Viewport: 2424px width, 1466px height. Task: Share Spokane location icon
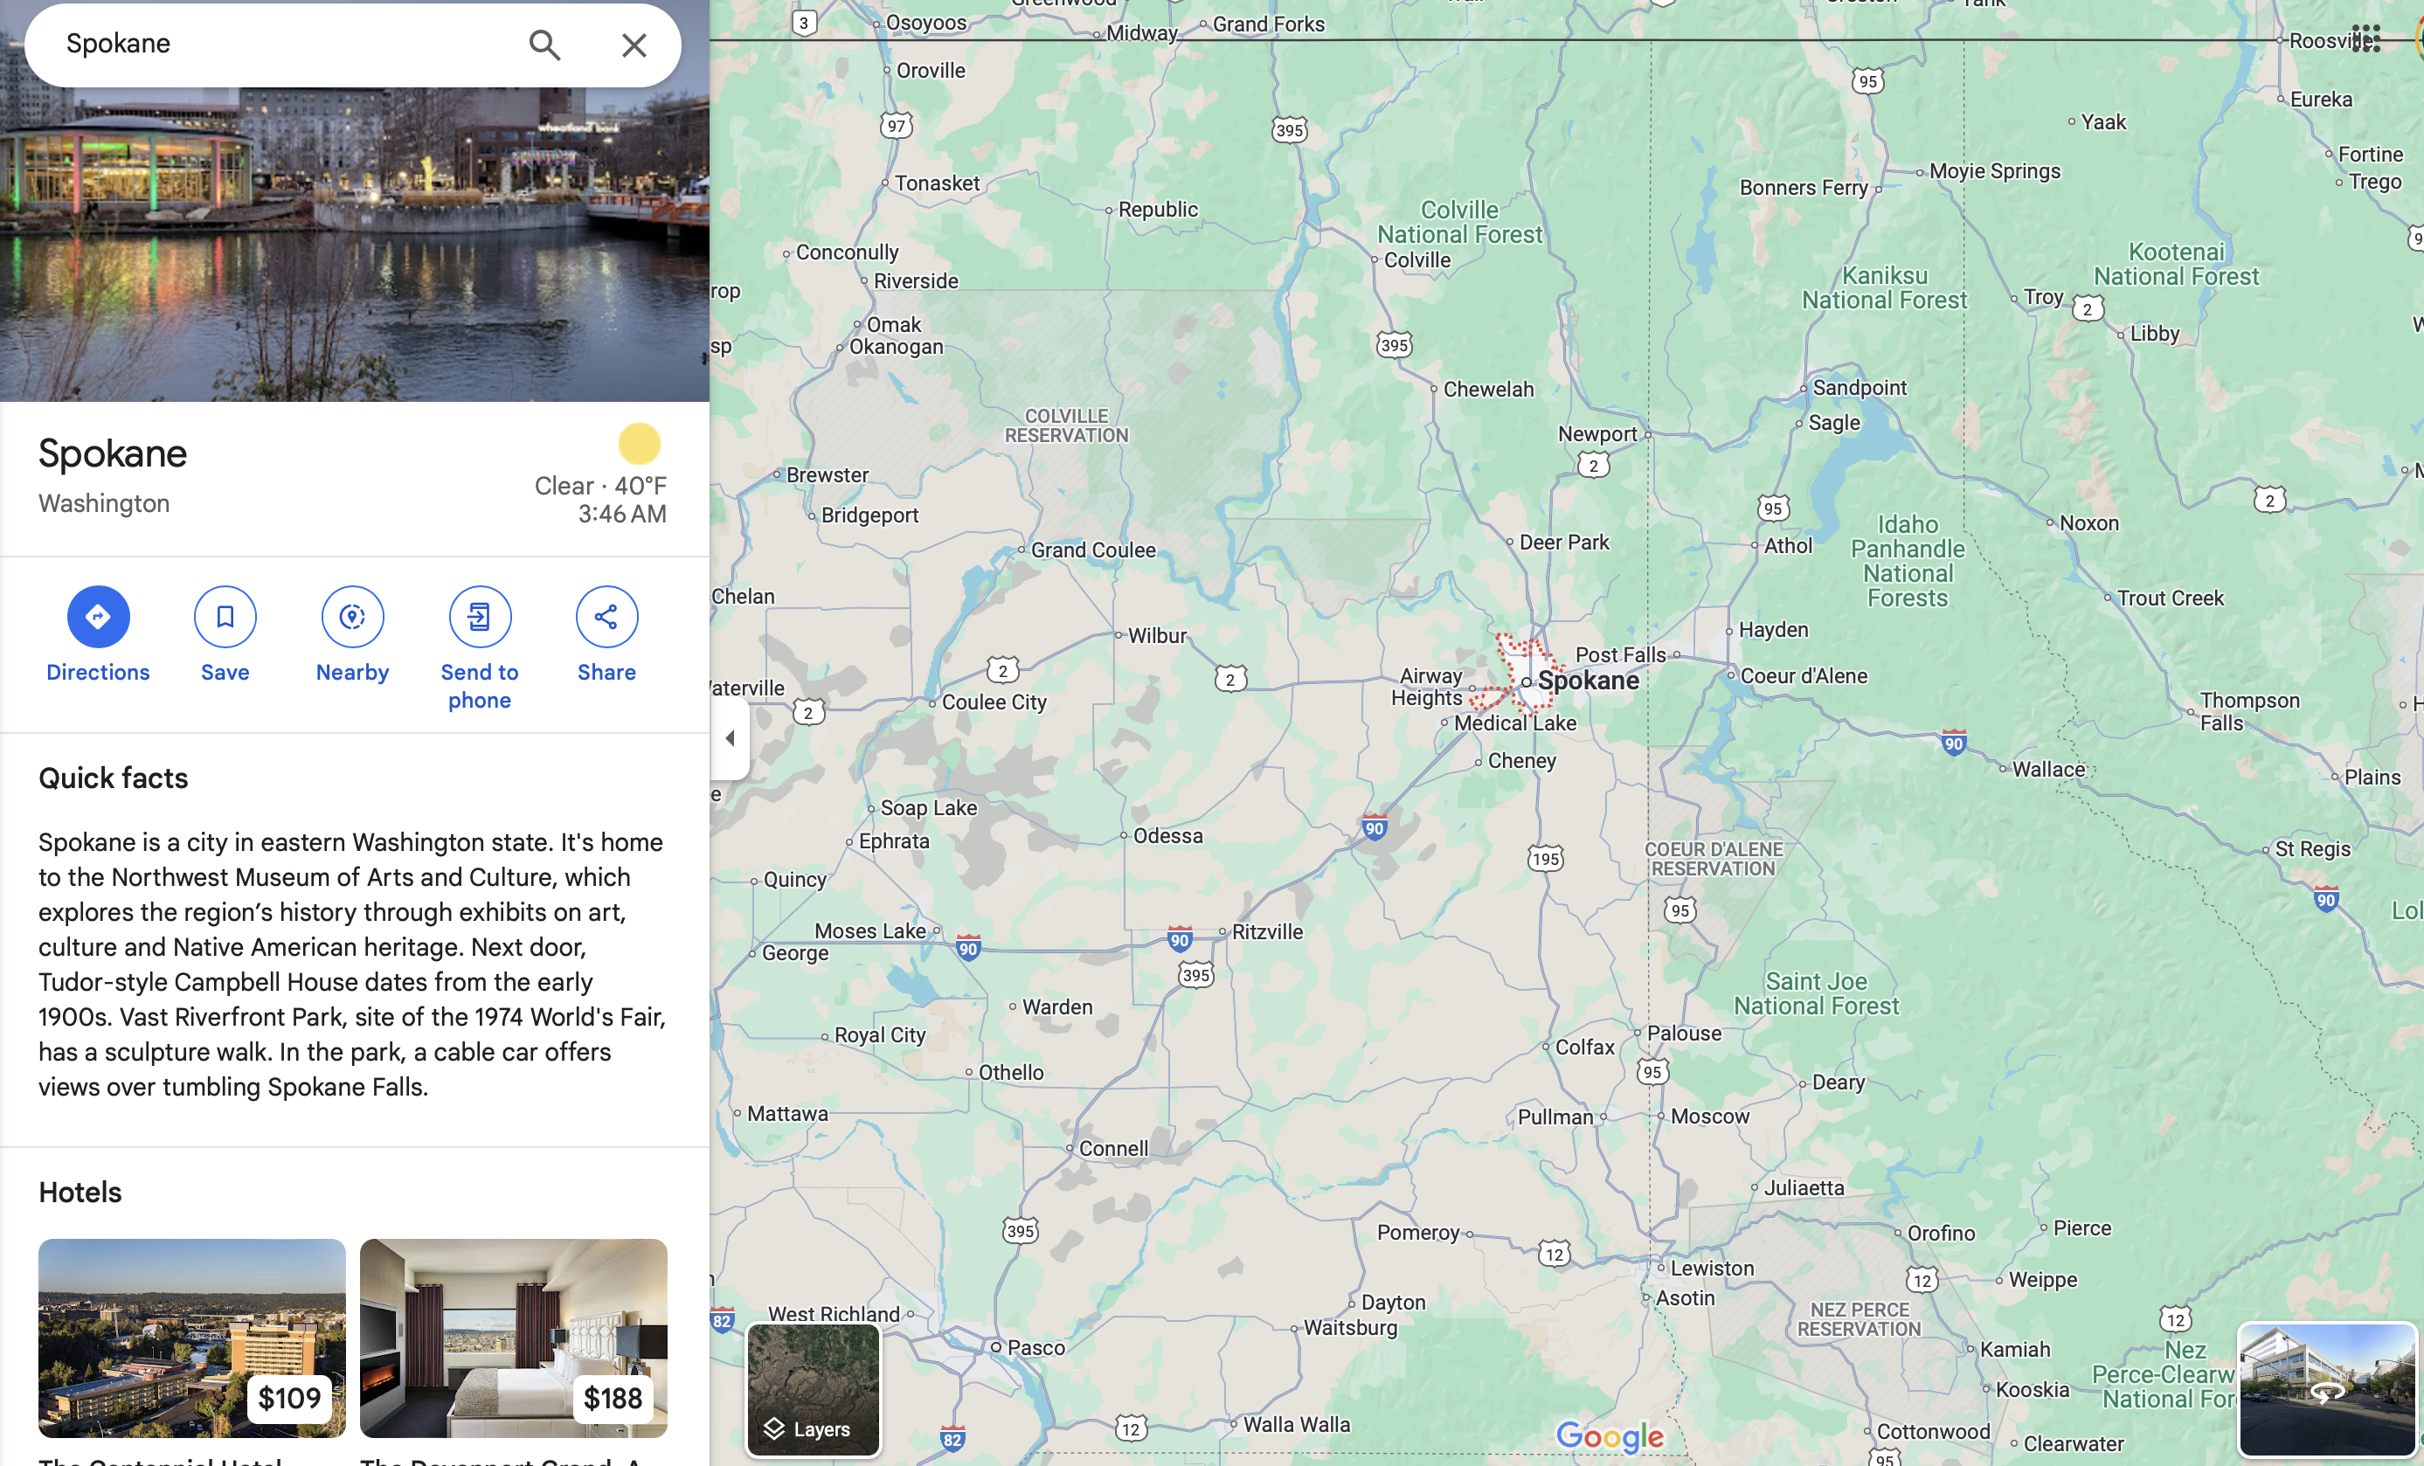pos(606,617)
